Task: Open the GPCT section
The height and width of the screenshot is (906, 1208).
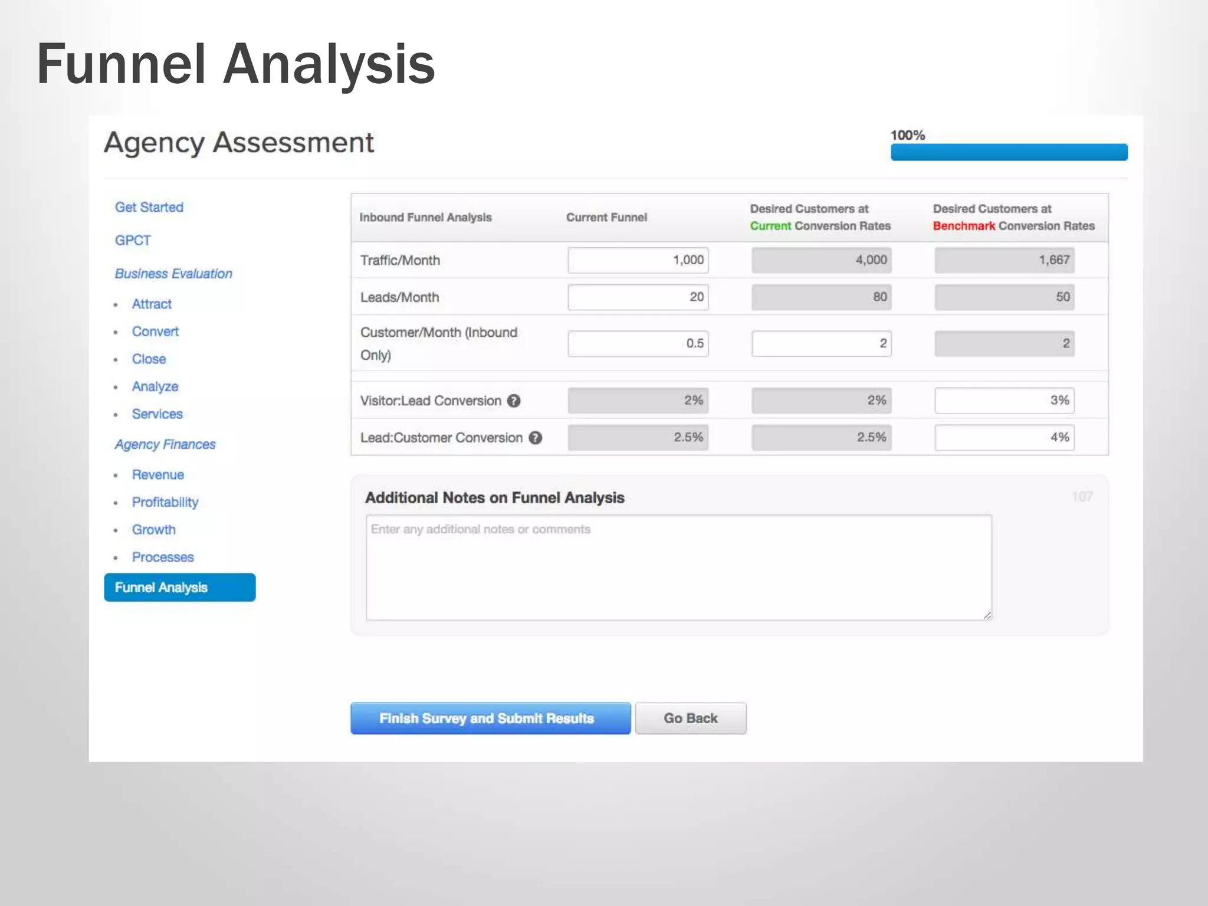Action: pos(133,241)
